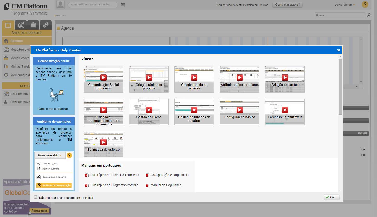Click the ITM Platform logo
Screen dimensions: 377x217
26,9
